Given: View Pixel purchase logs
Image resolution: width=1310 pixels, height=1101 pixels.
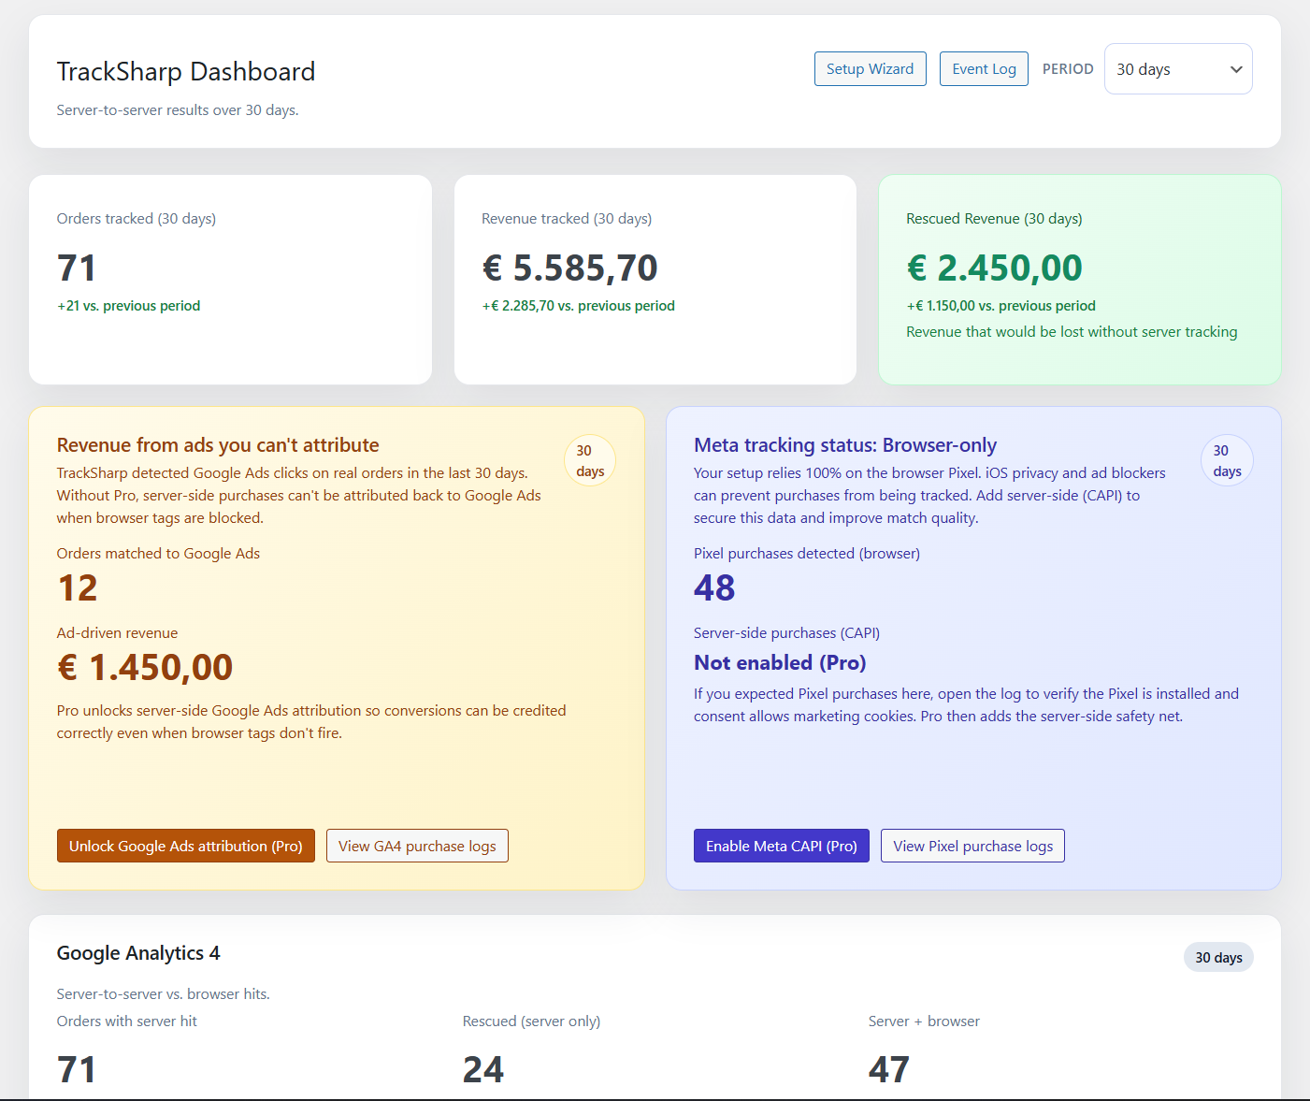Looking at the screenshot, I should [x=972, y=846].
